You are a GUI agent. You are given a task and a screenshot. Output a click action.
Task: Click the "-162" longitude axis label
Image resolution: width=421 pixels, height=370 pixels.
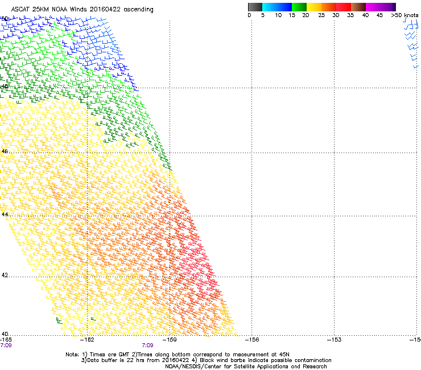tap(88, 339)
